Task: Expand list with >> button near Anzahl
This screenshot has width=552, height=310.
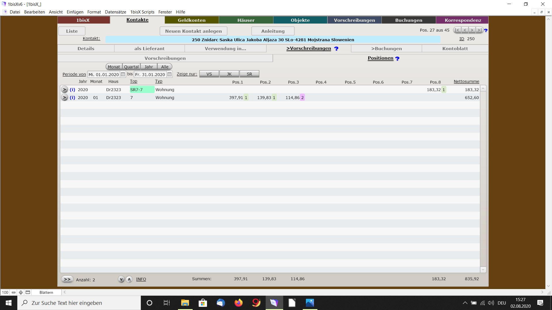Action: 67,279
